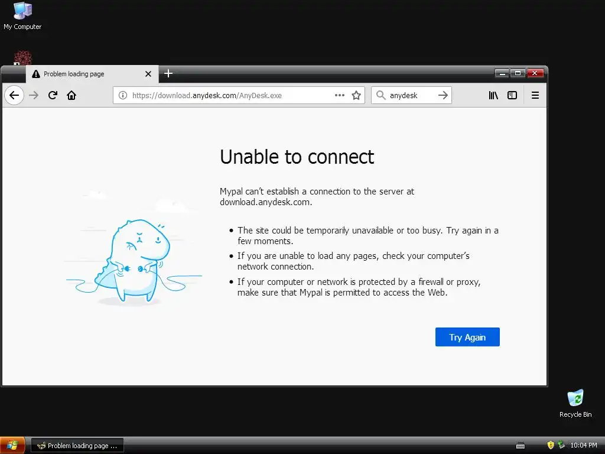This screenshot has width=605, height=454.
Task: Close the Problem loading page tab
Action: click(x=148, y=74)
